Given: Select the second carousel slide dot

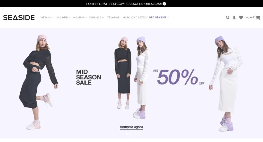Looking at the screenshot, I should tap(131, 134).
